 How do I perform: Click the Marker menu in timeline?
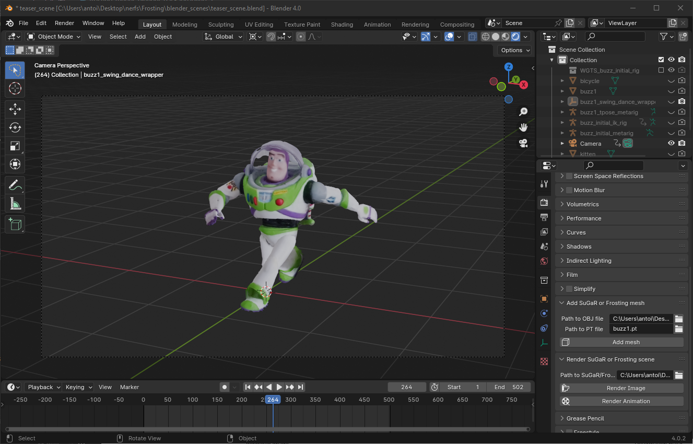(130, 387)
